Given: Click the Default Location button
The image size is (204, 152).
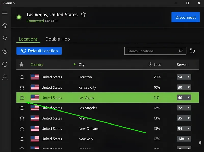Looking at the screenshot, I should [39, 51].
